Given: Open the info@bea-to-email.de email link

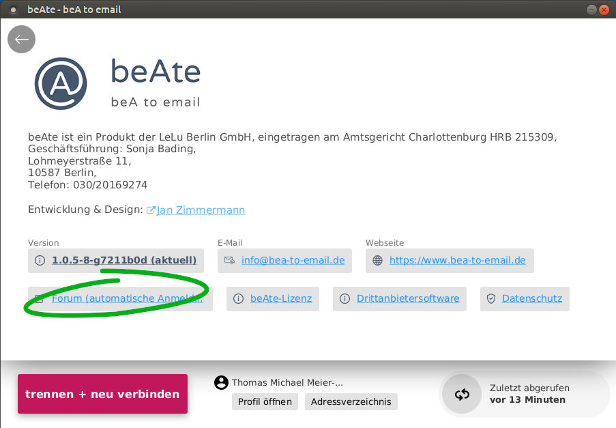Looking at the screenshot, I should [293, 260].
